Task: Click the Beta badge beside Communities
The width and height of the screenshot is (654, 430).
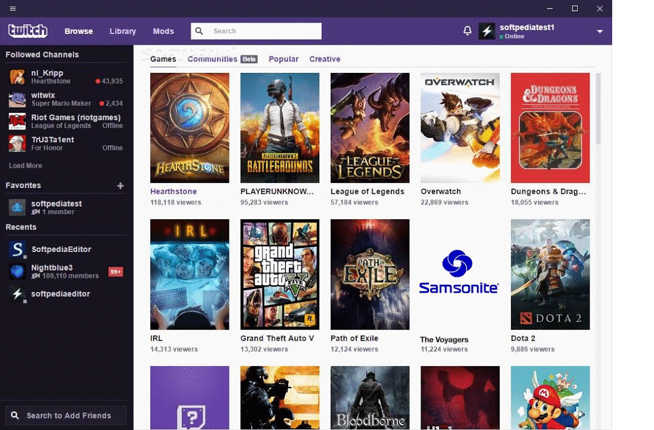Action: 249,59
